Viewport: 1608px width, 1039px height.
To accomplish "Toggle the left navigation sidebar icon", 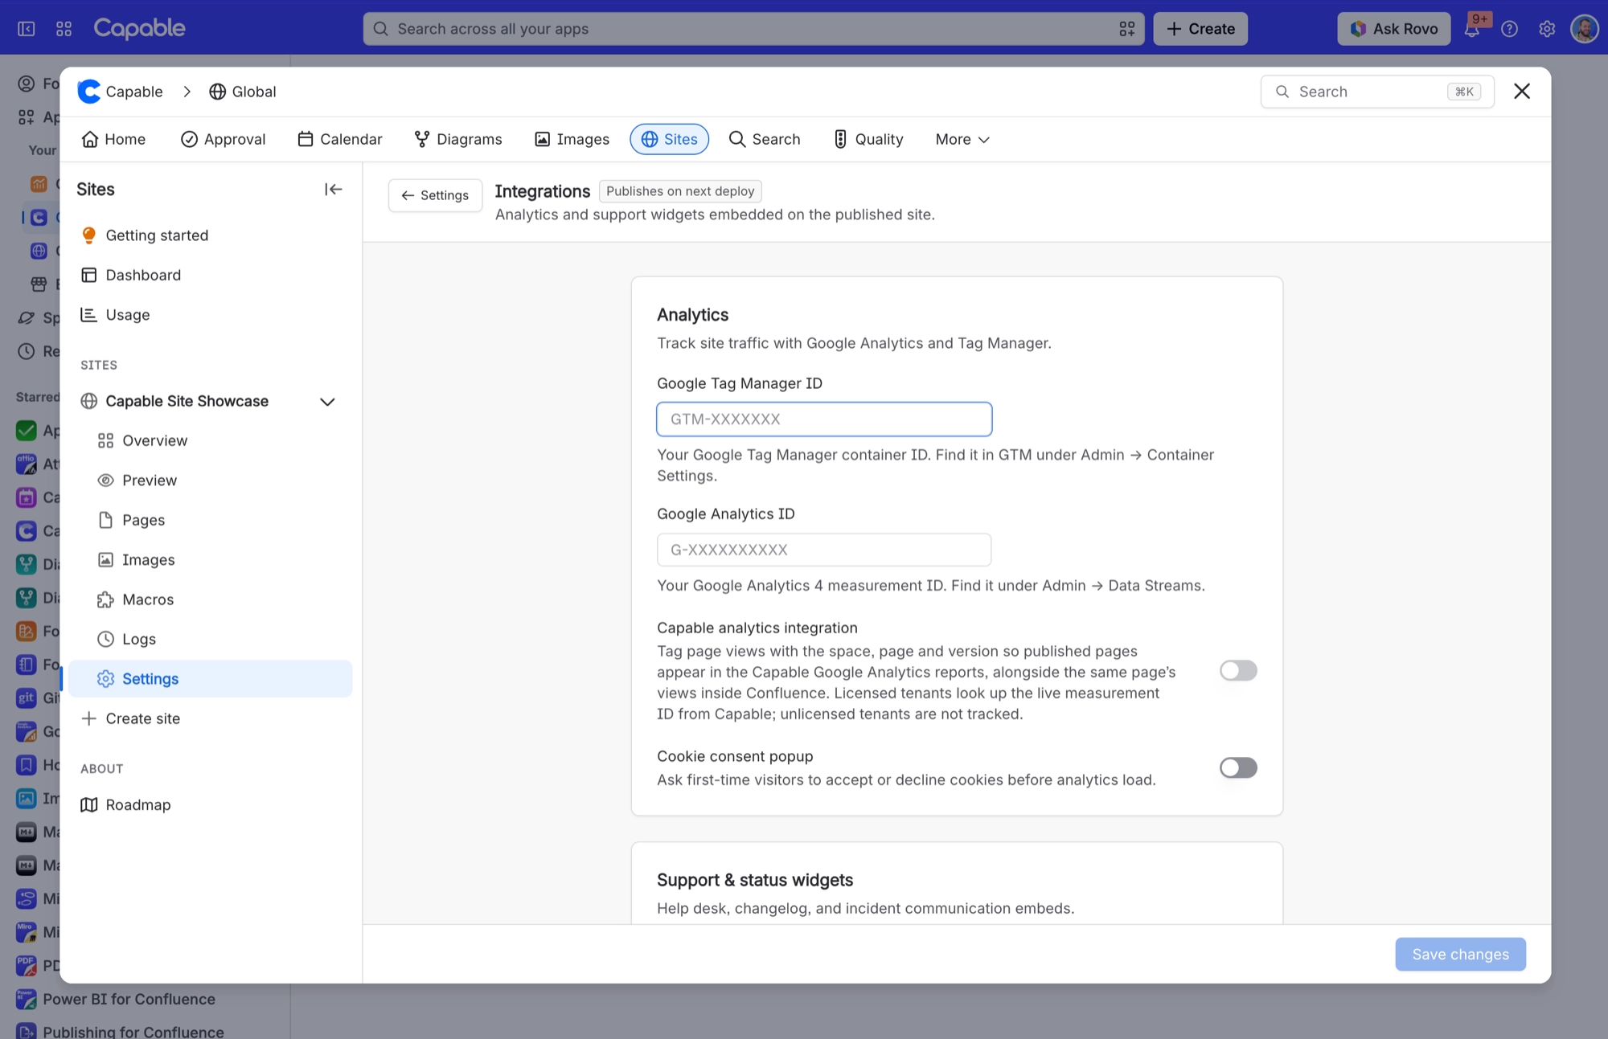I will [27, 29].
